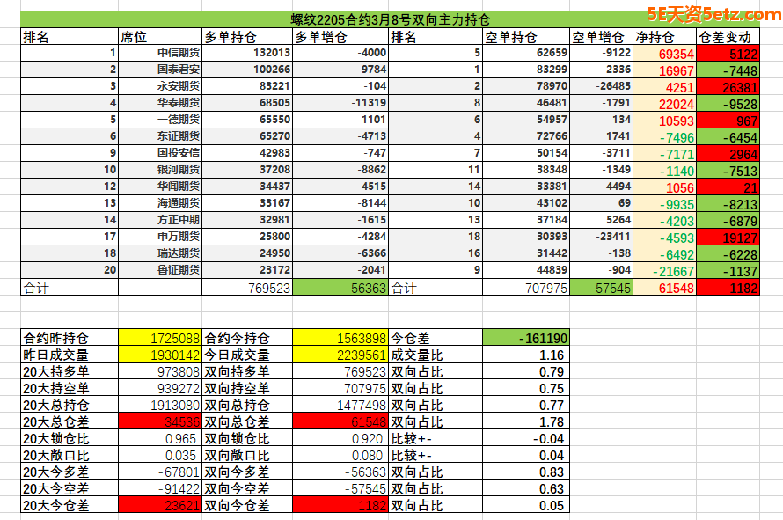Select the 永安期货 row name cell
783x520 pixels.
[x=159, y=87]
